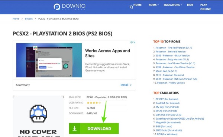Image resolution: width=223 pixels, height=137 pixels.
Task: Open Pokemon - Yellow Version link
Action: [x=171, y=83]
